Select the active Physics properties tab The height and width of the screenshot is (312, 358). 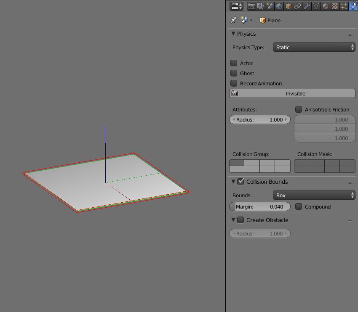pos(353,6)
